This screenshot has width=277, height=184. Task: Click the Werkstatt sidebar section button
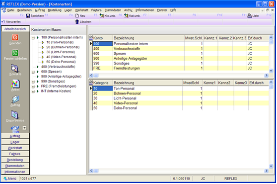point(15,148)
